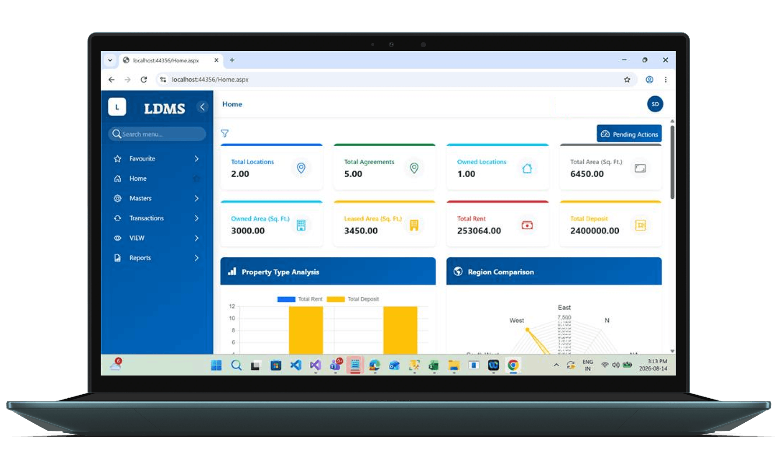This screenshot has width=775, height=463.
Task: Click the browser bookmark star icon
Action: click(627, 80)
